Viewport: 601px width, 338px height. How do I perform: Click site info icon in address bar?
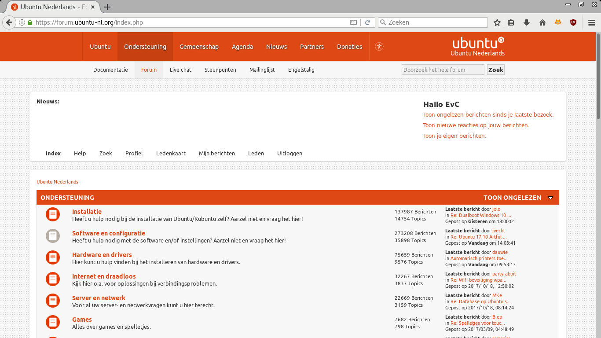(22, 22)
